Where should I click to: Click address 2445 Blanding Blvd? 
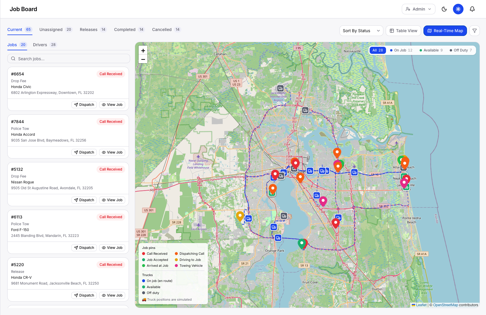pyautogui.click(x=45, y=236)
